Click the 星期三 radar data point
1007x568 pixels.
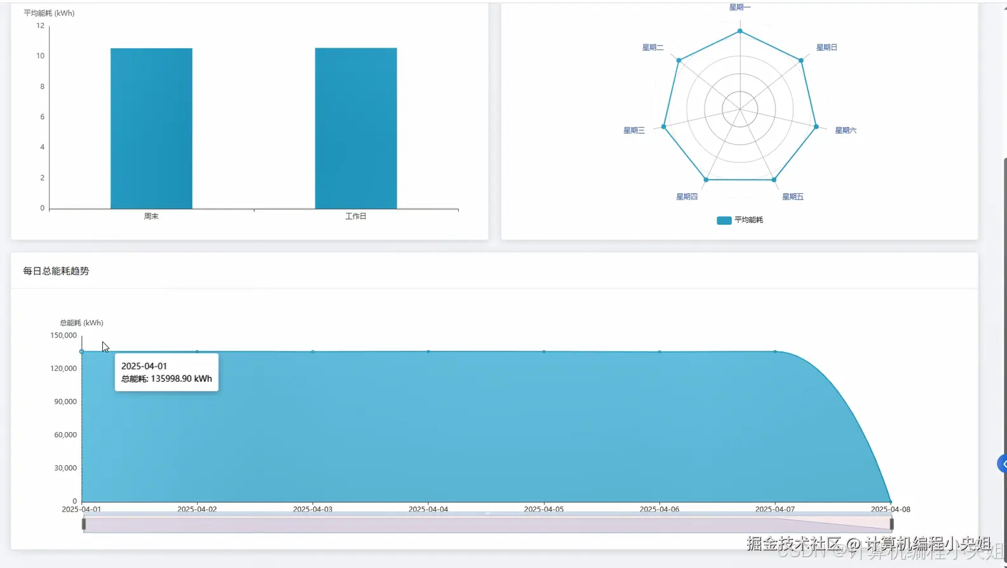point(664,126)
